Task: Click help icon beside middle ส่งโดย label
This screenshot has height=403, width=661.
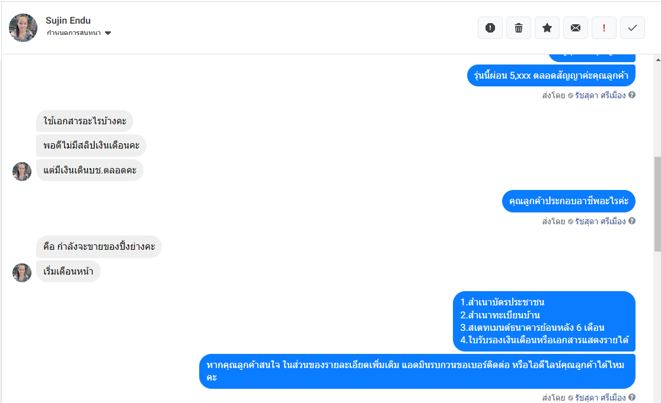Action: (x=632, y=221)
